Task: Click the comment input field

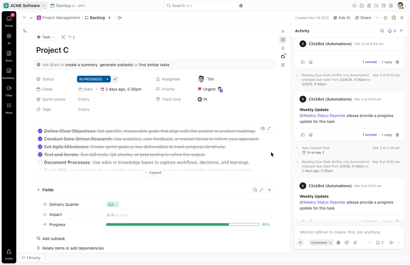Action: (x=349, y=232)
